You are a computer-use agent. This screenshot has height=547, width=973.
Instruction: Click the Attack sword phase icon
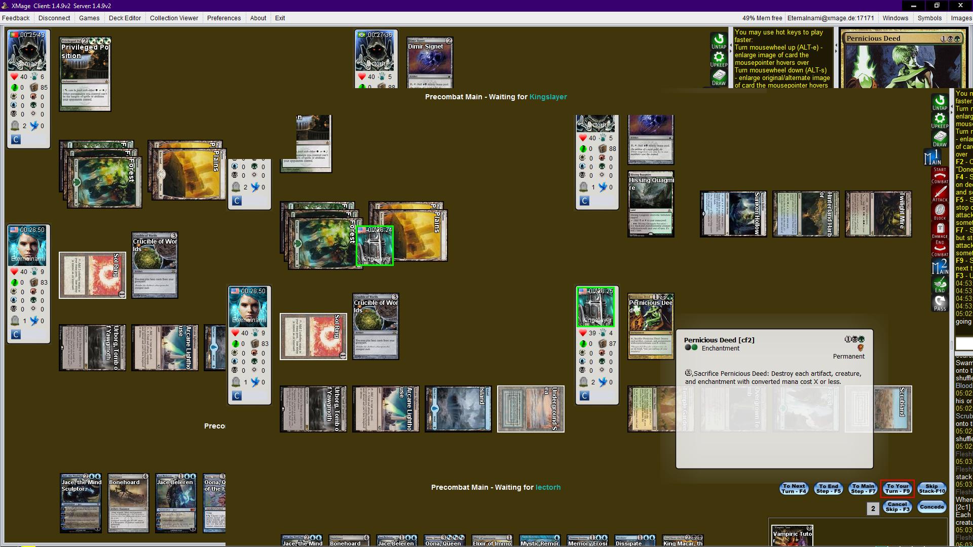[x=940, y=194]
